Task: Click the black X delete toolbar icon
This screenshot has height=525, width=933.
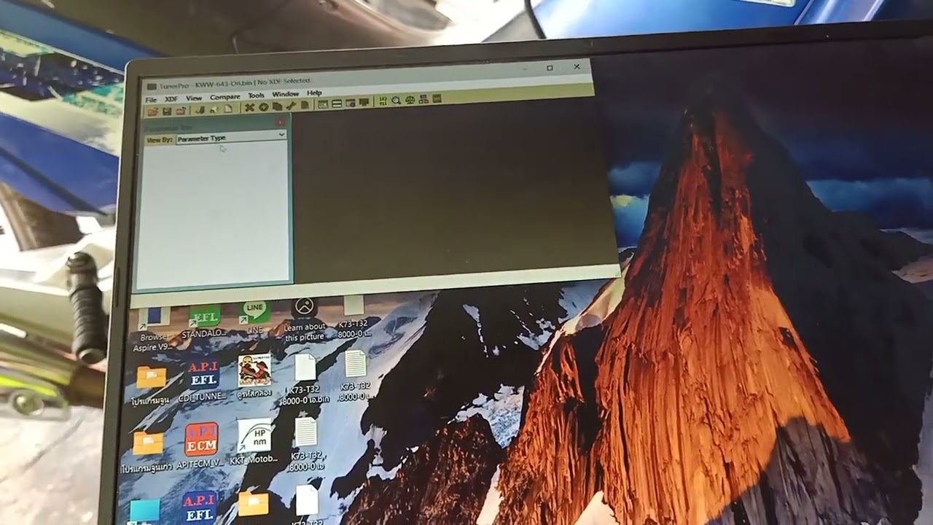Action: (x=249, y=107)
